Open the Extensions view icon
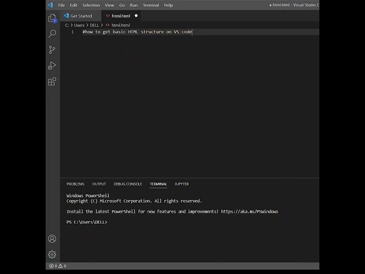This screenshot has height=274, width=365. click(x=52, y=82)
